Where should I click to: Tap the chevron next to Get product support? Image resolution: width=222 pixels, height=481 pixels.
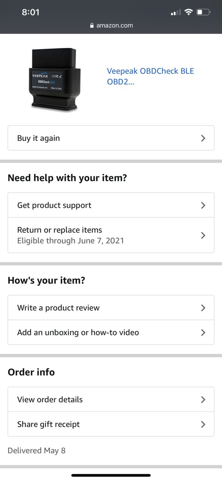(203, 205)
